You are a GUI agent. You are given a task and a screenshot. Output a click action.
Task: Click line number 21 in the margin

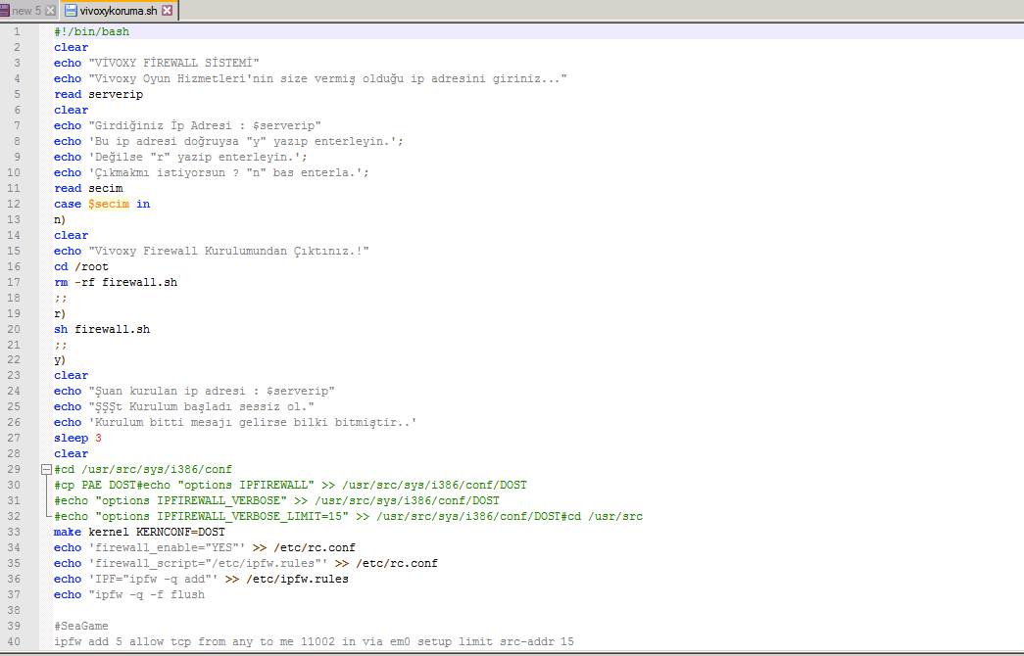tap(14, 346)
